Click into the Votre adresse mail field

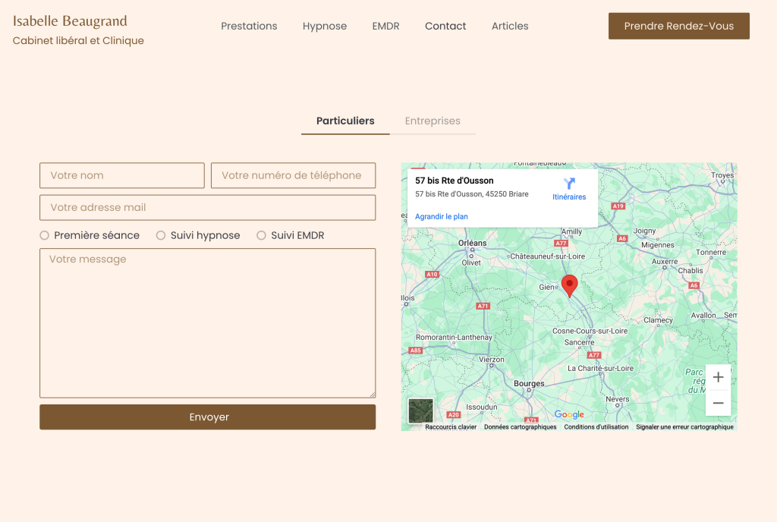point(207,207)
